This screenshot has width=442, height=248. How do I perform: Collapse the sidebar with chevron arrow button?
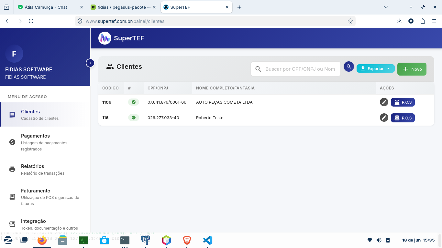90,63
